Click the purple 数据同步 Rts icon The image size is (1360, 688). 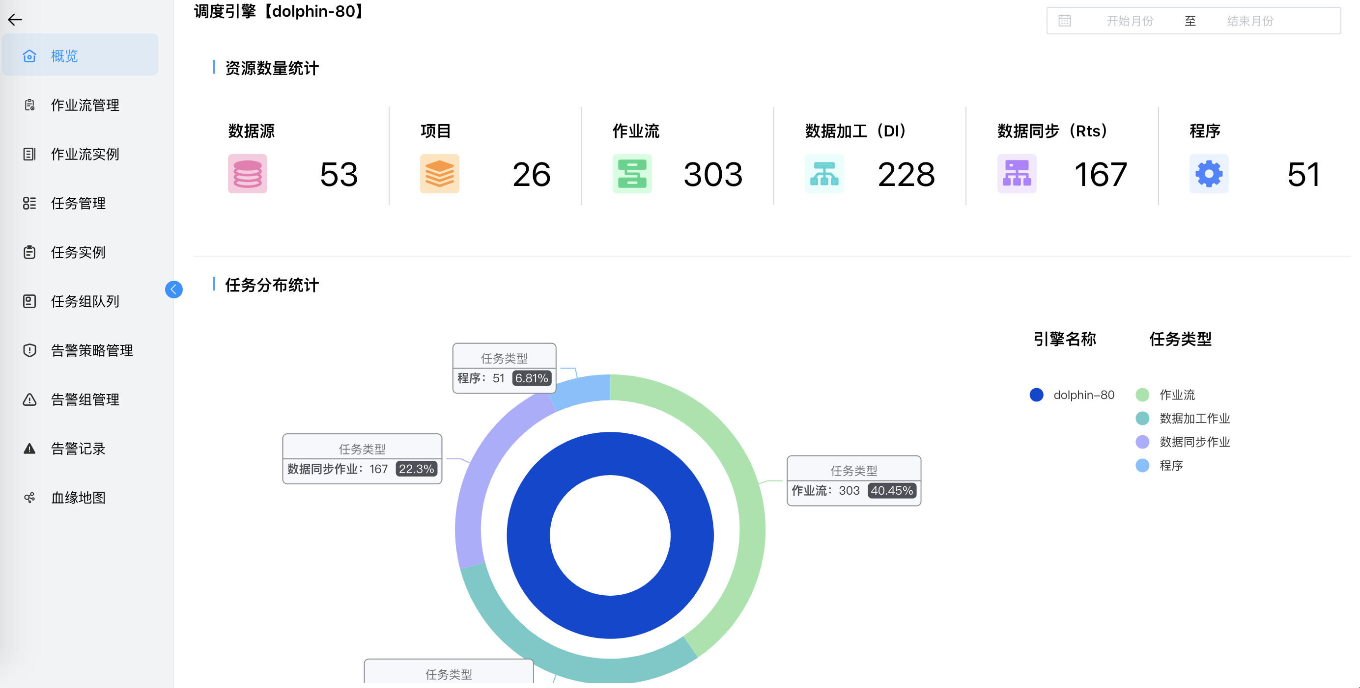(1016, 174)
